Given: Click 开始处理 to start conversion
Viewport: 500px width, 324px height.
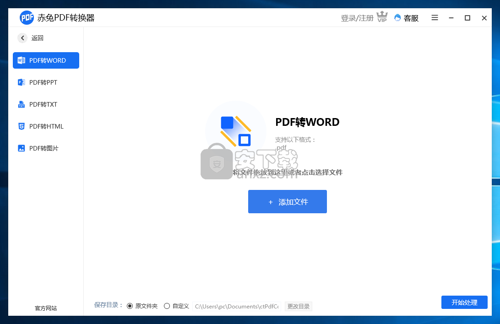Looking at the screenshot, I should (464, 302).
